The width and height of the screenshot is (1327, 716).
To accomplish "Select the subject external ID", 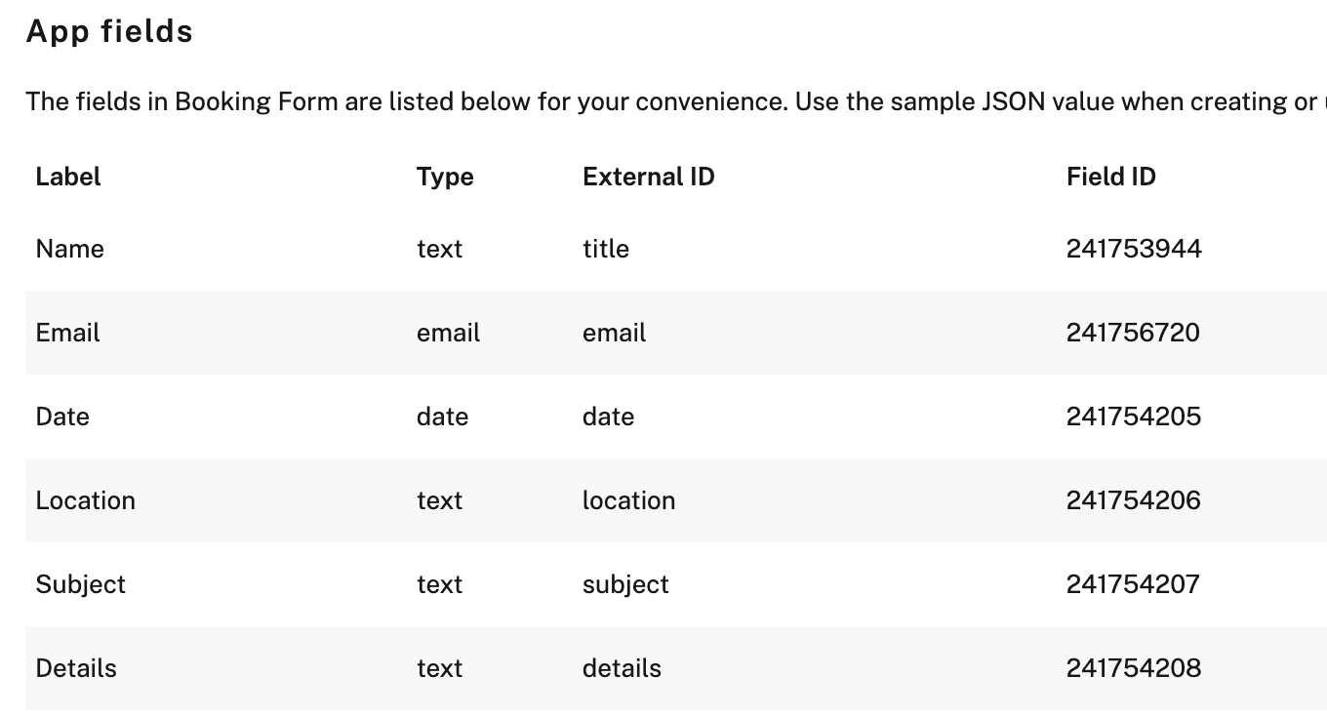I will point(626,584).
